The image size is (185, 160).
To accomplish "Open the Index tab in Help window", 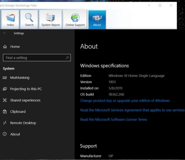I will 10,19.
